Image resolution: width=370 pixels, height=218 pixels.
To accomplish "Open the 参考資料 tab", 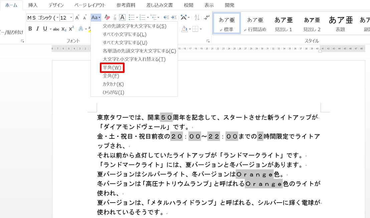I will (x=126, y=5).
